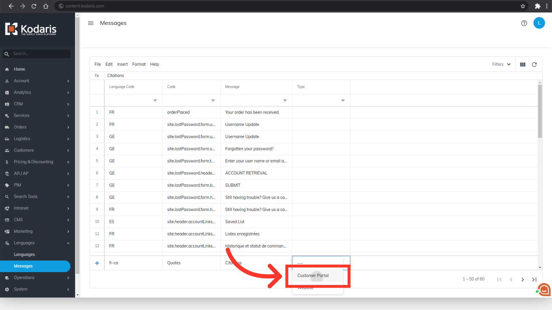Open the Format menu

(x=139, y=64)
